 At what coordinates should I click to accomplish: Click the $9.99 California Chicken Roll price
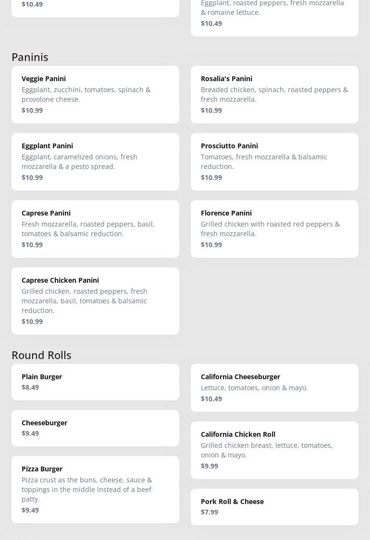(x=210, y=466)
